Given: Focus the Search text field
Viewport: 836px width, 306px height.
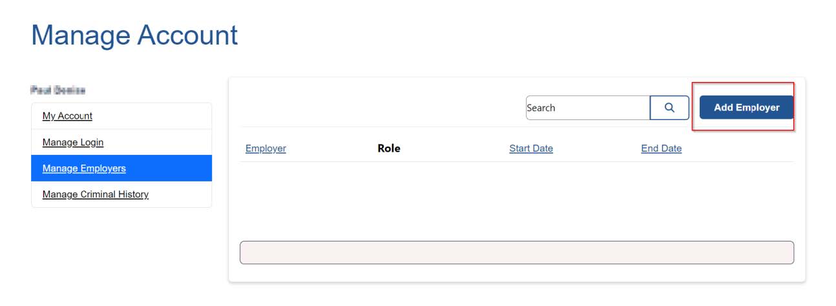Looking at the screenshot, I should [588, 108].
